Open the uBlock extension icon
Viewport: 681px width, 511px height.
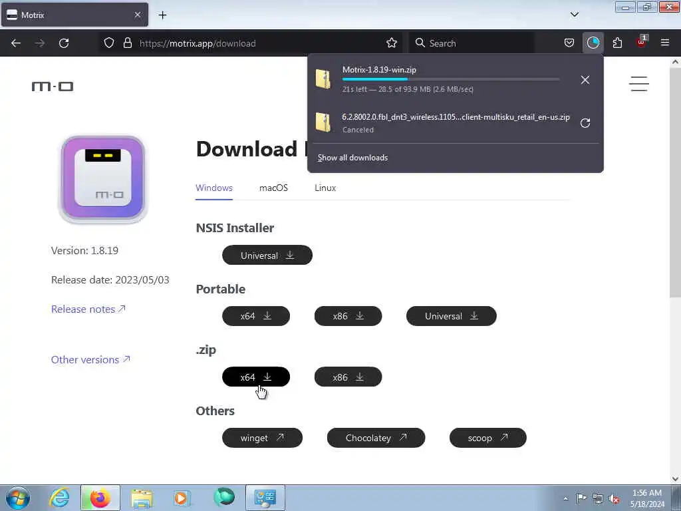pyautogui.click(x=641, y=42)
